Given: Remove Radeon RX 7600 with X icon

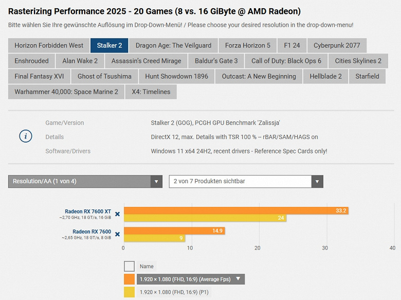Looking at the screenshot, I should (117, 234).
